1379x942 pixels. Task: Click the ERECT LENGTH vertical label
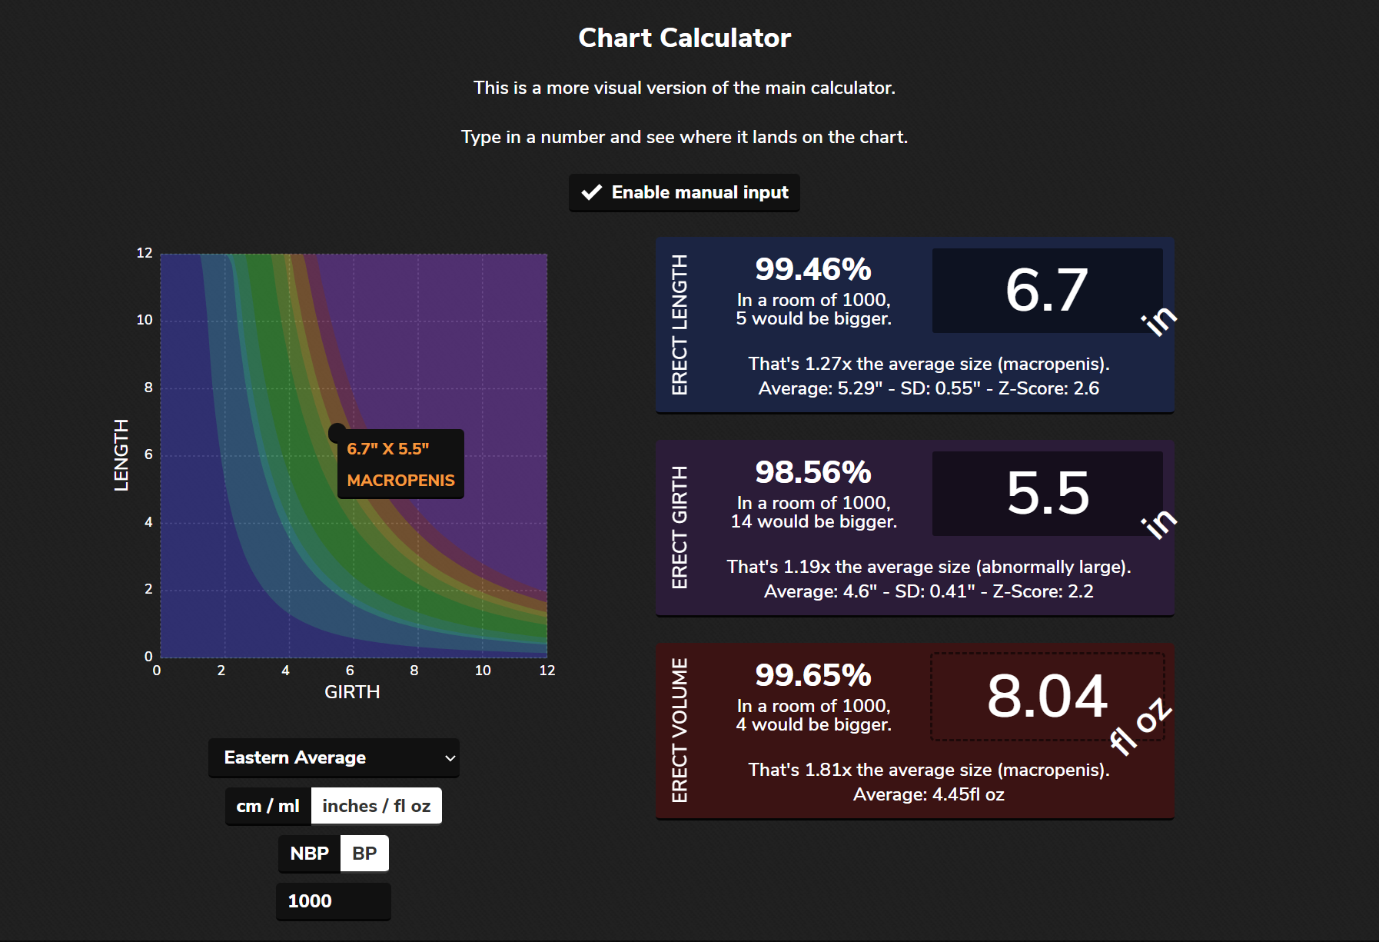pyautogui.click(x=680, y=325)
